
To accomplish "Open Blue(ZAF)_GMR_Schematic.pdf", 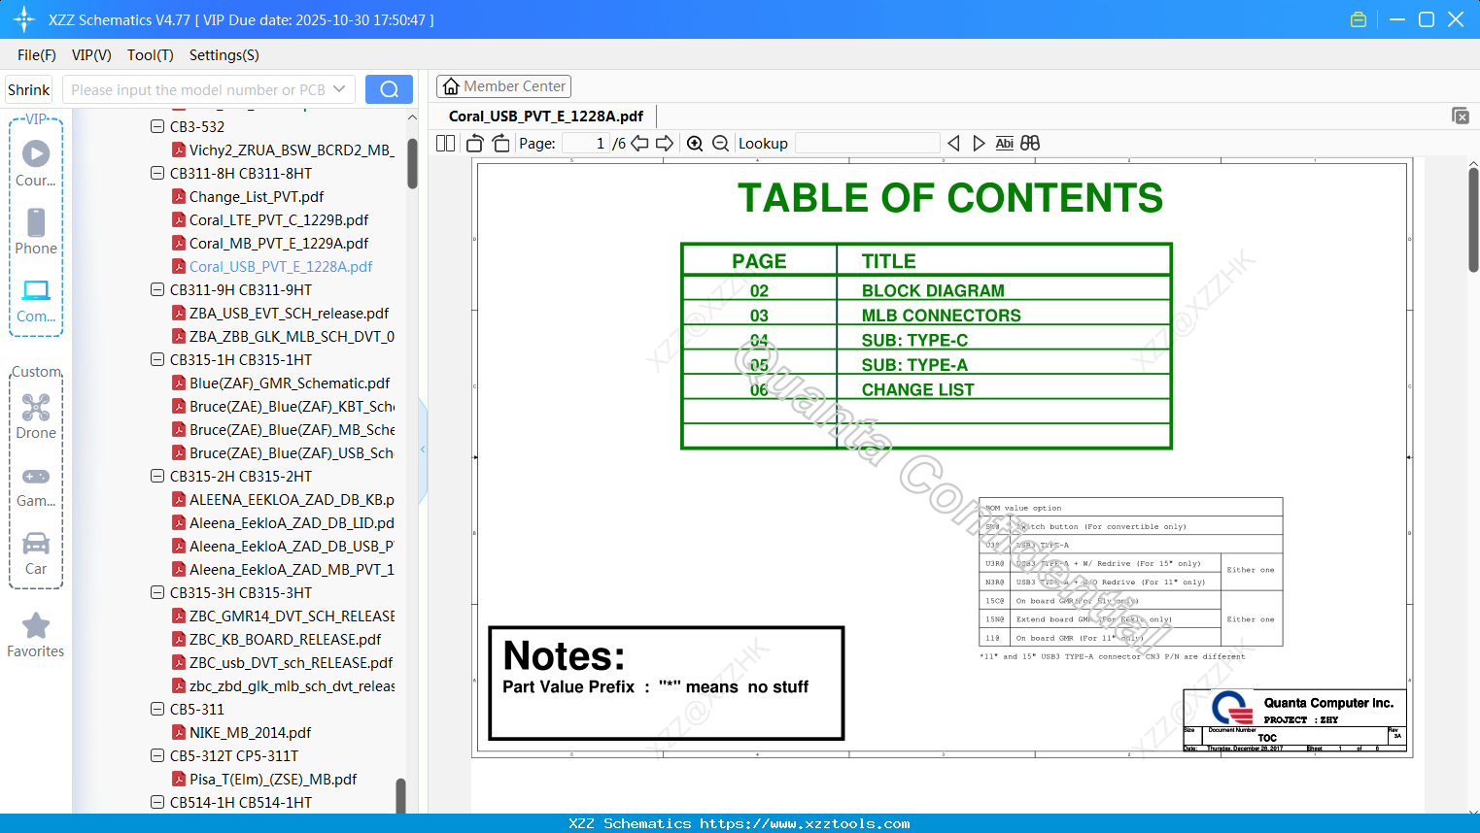I will pos(290,383).
